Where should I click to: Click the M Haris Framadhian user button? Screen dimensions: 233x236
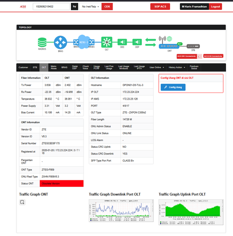click(x=194, y=7)
